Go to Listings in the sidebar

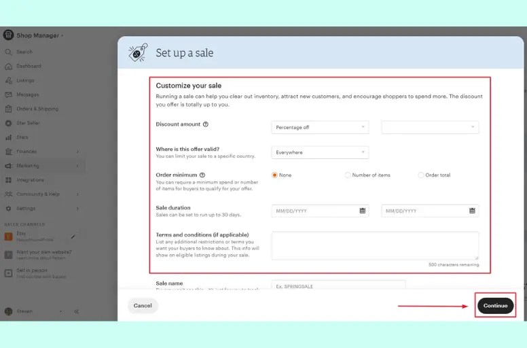(26, 81)
